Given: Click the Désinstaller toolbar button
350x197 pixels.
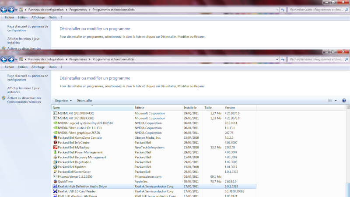Looking at the screenshot, I should click(84, 101).
